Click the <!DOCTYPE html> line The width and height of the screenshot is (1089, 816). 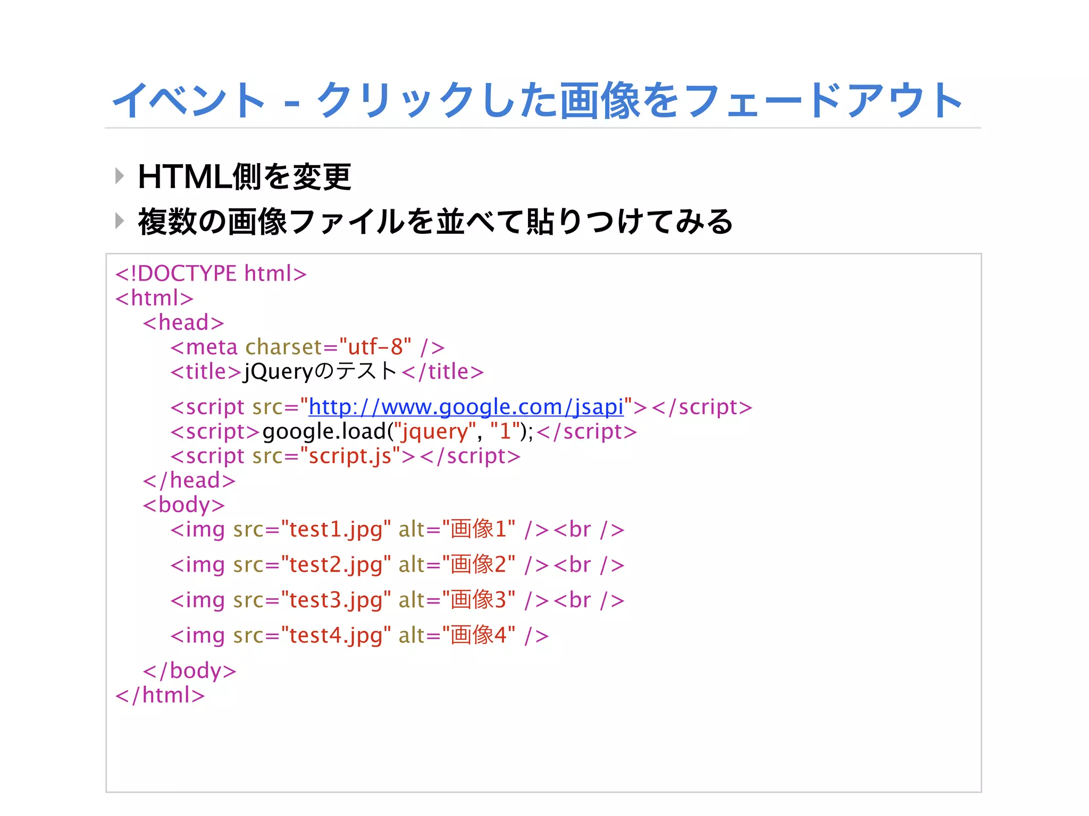tap(211, 274)
